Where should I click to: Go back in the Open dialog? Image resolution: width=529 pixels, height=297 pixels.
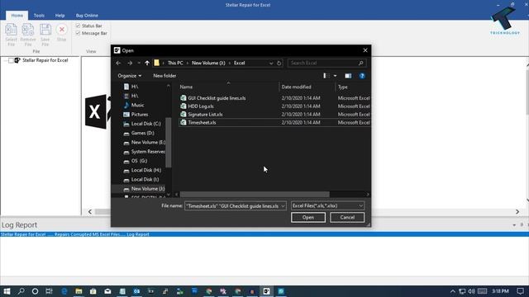118,63
